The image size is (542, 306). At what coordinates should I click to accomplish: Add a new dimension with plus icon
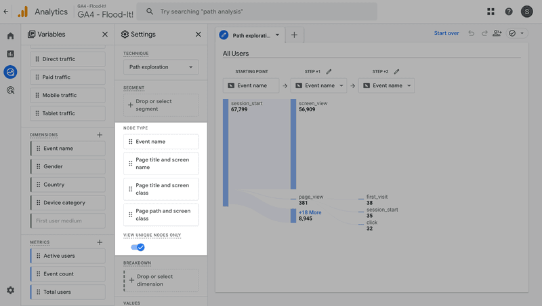[x=100, y=135]
